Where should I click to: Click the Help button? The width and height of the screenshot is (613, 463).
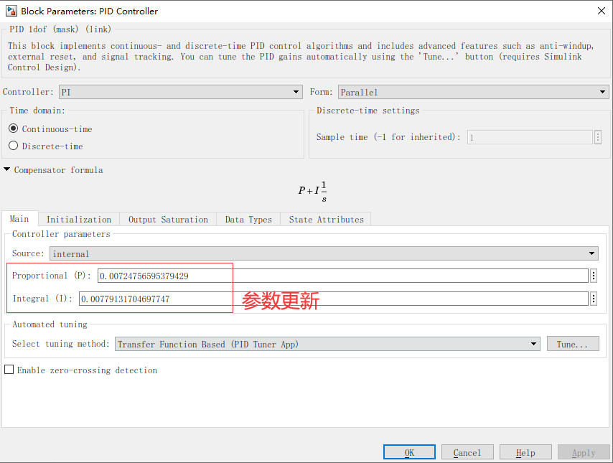[525, 452]
